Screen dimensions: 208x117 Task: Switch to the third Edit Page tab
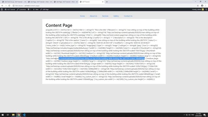coord(65,2)
